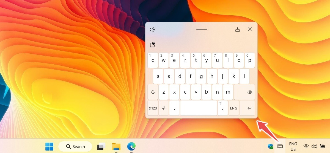The height and width of the screenshot is (153, 330).
Task: Tap the u key
Action: [x=217, y=60]
